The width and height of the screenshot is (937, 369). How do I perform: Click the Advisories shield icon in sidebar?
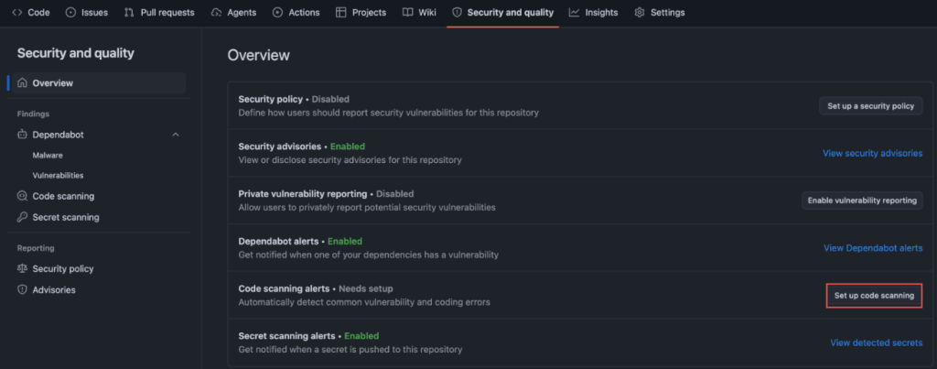click(23, 289)
